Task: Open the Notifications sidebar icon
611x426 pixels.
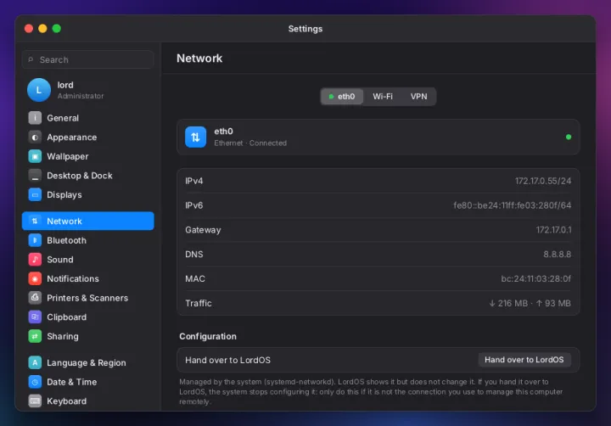Action: coord(35,278)
